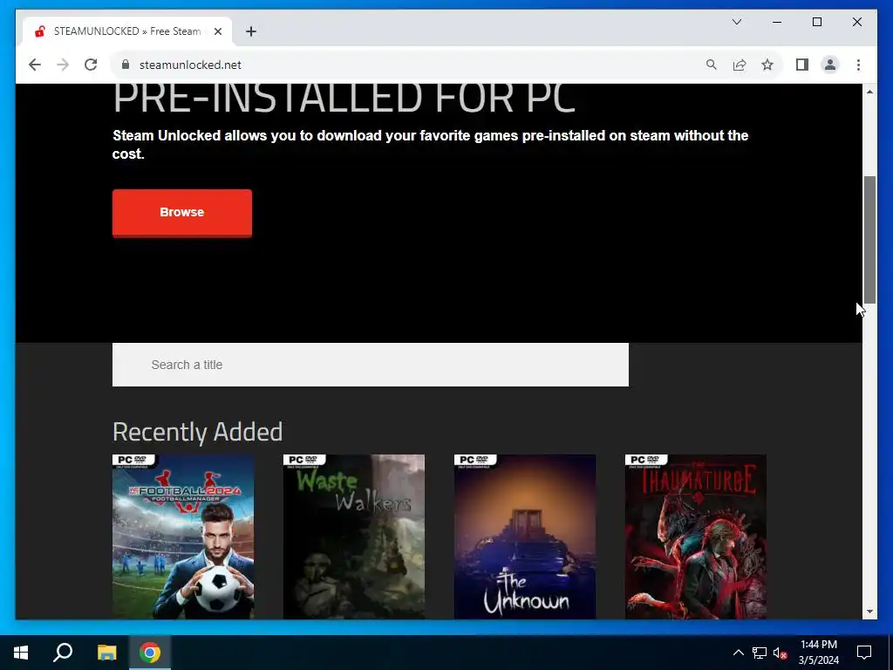The width and height of the screenshot is (893, 670).
Task: Click the muted volume tray icon
Action: (780, 653)
